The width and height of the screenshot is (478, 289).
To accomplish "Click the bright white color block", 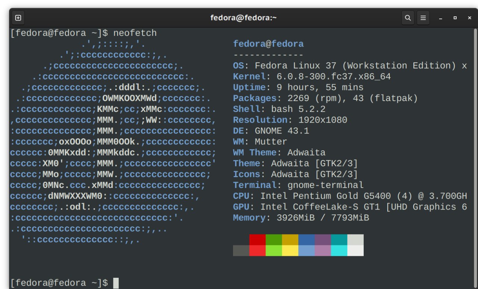I will [356, 251].
